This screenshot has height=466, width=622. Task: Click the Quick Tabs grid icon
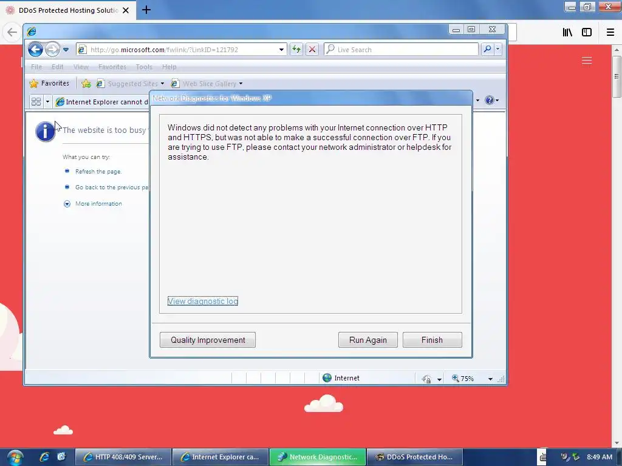(36, 102)
